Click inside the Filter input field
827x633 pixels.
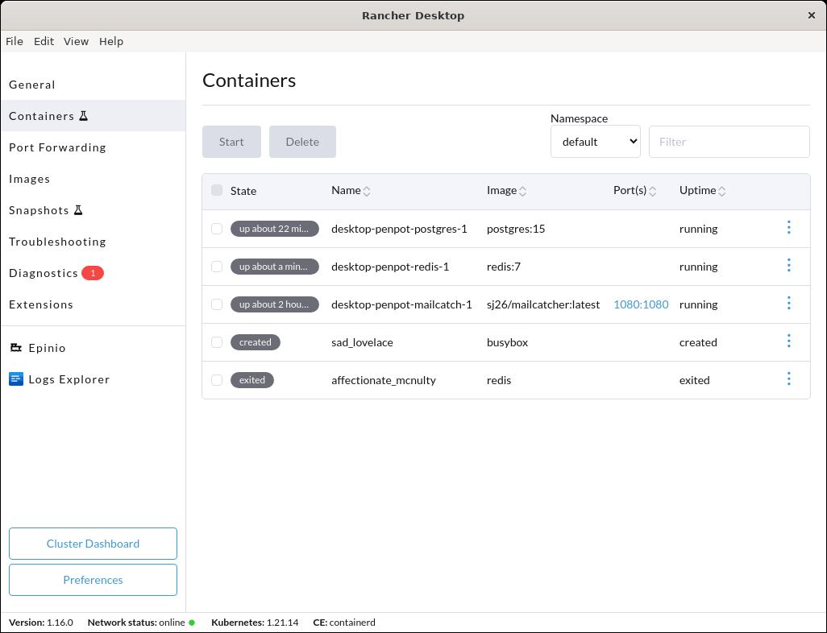(728, 141)
